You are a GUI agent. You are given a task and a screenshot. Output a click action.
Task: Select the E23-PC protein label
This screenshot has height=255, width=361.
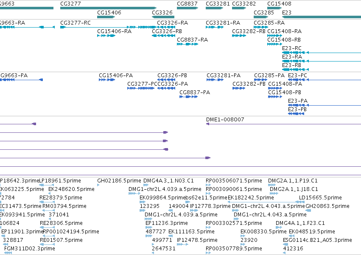(297, 76)
